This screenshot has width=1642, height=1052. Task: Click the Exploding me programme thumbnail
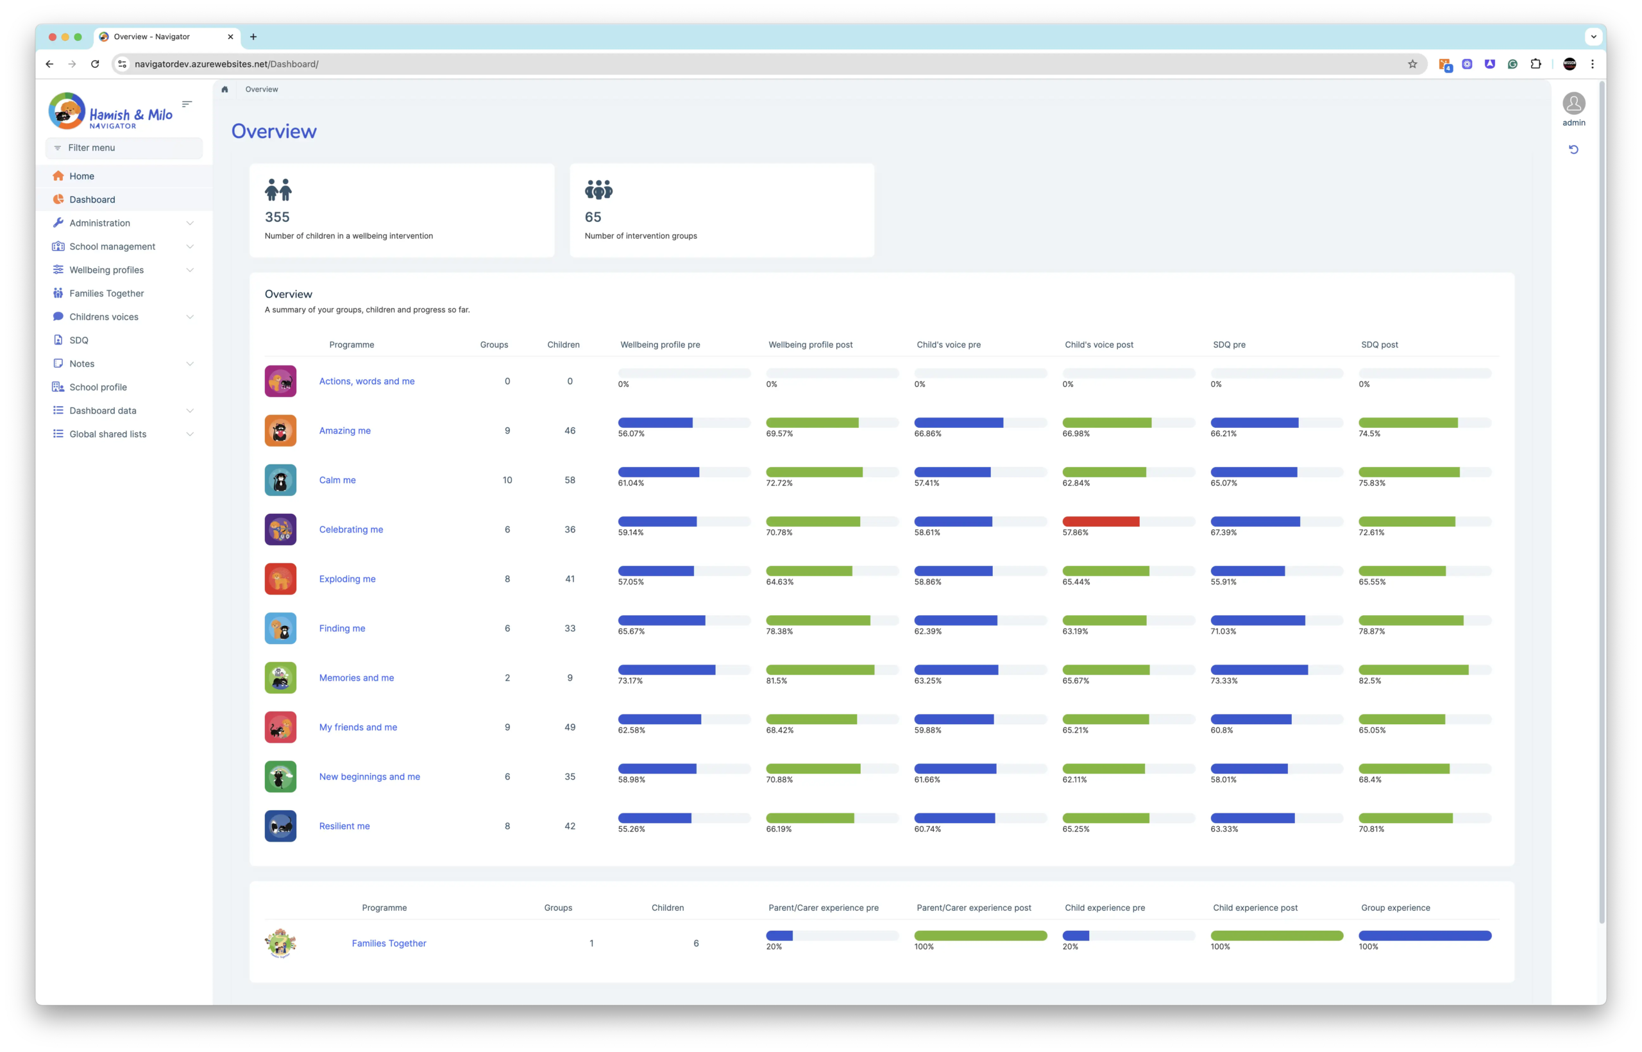pyautogui.click(x=280, y=579)
